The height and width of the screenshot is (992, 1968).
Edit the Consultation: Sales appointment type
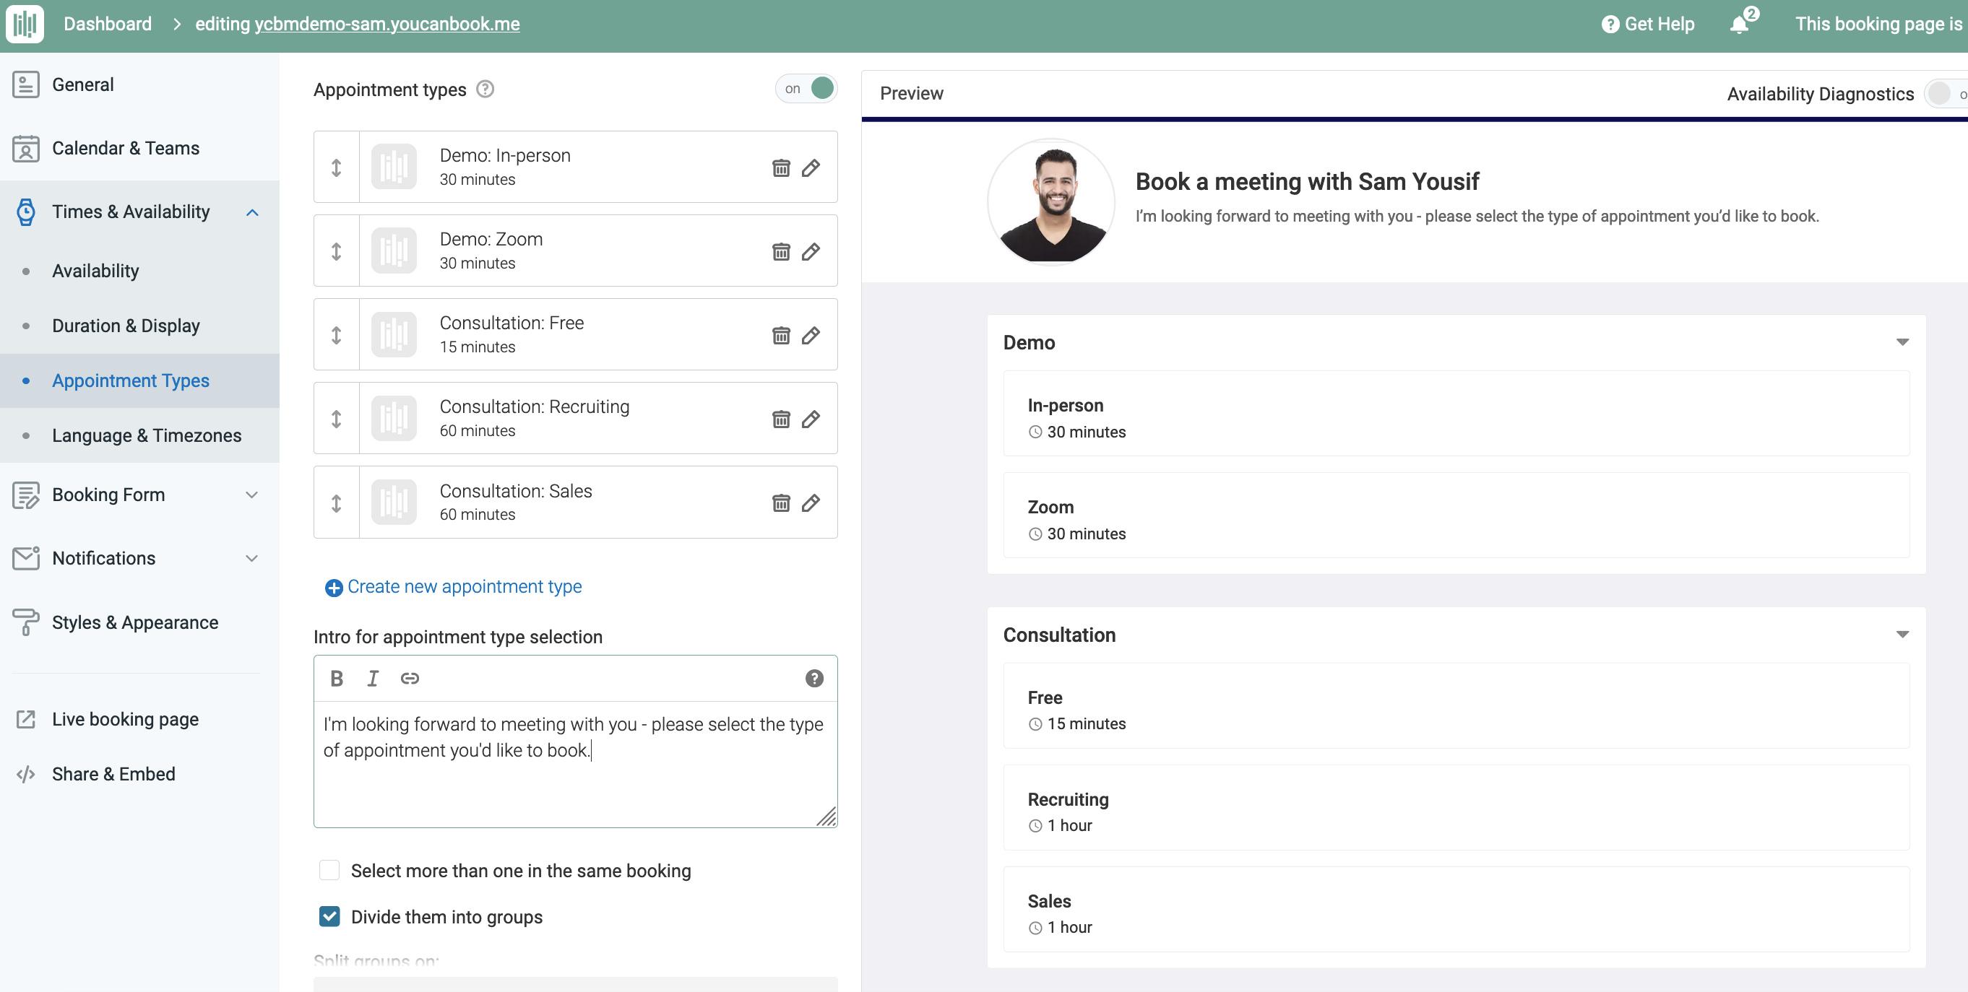[x=811, y=503]
